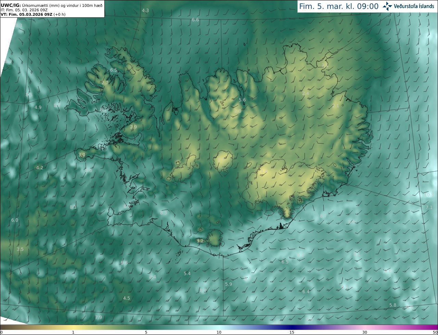Click the 4.9 value label on the map
Viewport: 438px width, 335px height.
tap(38, 108)
